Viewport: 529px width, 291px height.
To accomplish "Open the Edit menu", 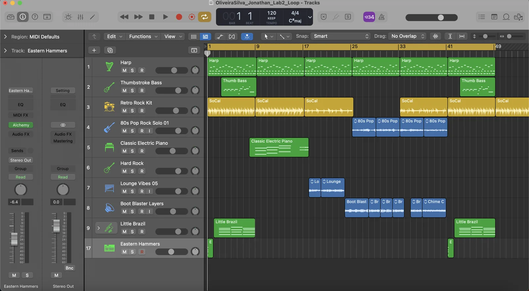I will pos(114,36).
